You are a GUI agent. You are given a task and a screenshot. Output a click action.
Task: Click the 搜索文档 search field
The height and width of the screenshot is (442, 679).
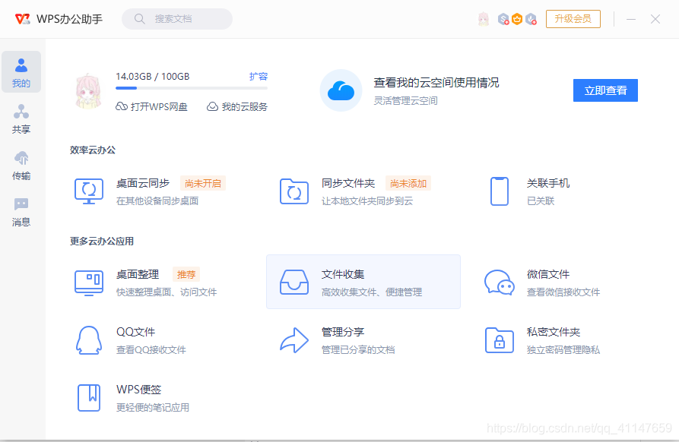pos(177,19)
